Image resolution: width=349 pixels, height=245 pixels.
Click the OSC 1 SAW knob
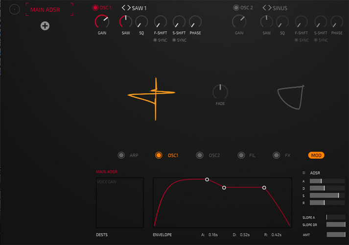click(x=126, y=22)
